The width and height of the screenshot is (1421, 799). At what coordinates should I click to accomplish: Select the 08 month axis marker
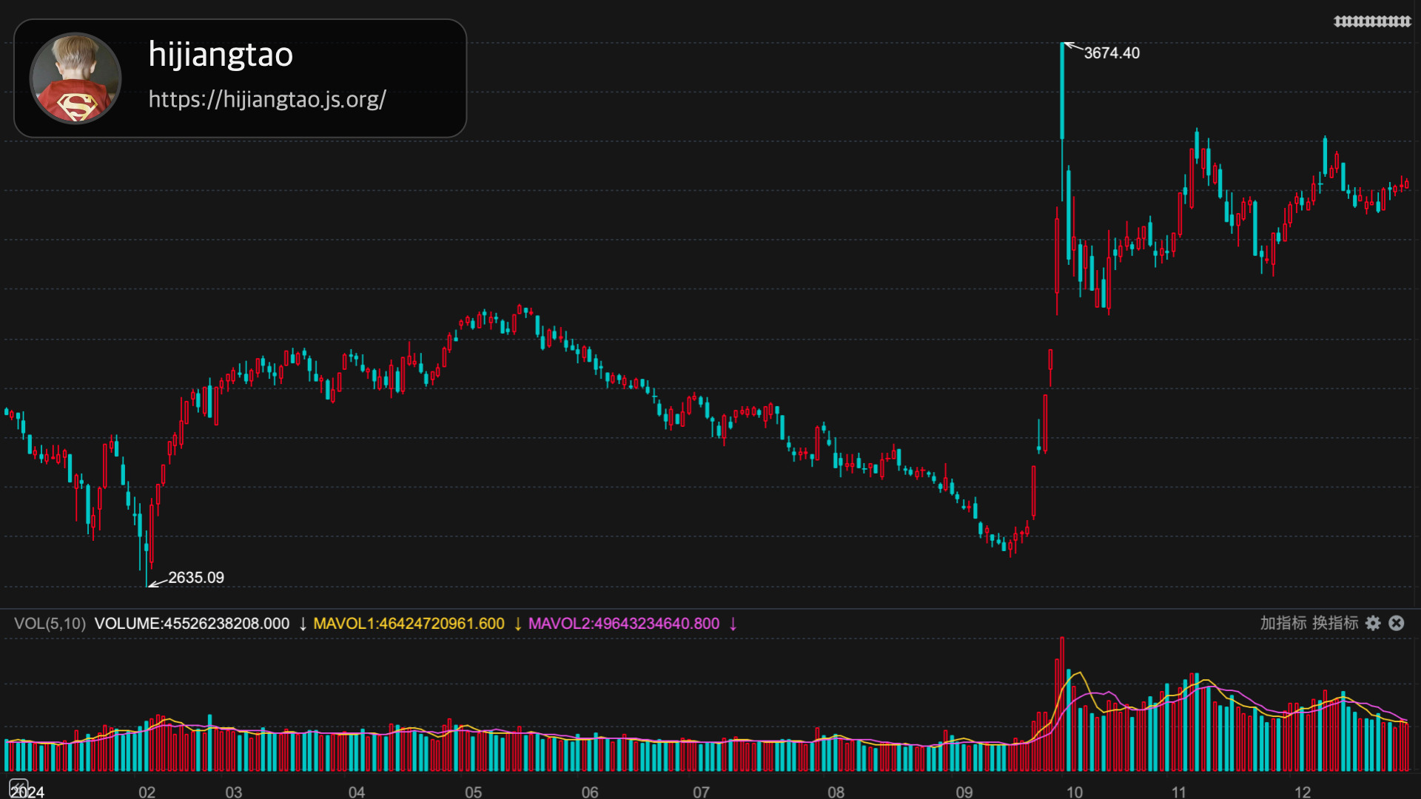point(836,792)
